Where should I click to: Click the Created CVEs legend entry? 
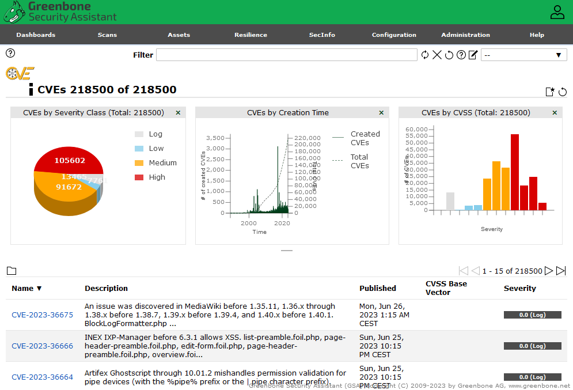(x=356, y=138)
